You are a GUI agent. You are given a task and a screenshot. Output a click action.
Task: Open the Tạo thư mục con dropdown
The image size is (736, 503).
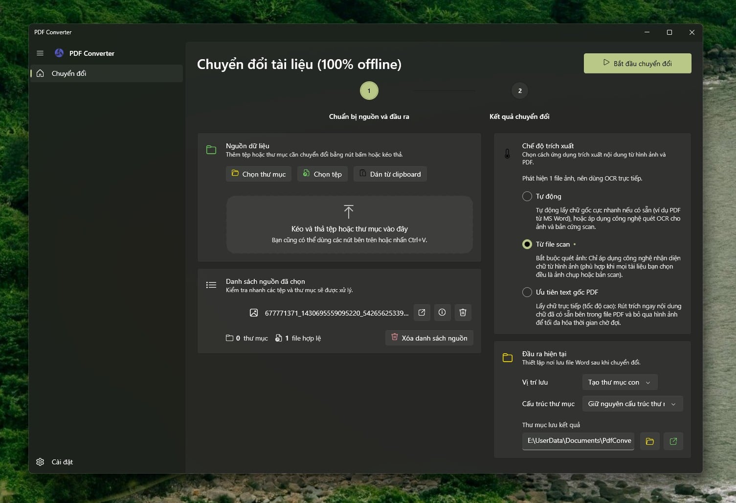(x=620, y=382)
